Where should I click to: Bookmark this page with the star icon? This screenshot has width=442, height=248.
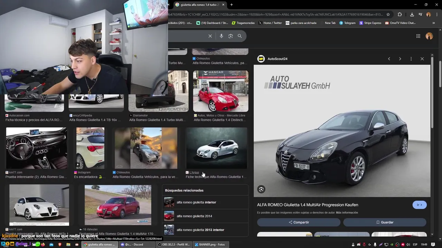388,14
